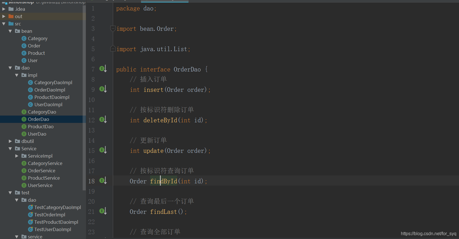
Task: Click implemented-method gutter icon for findById
Action: (103, 181)
